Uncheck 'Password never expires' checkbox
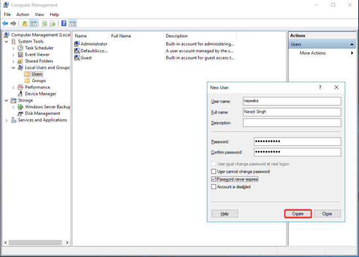The image size is (359, 257). pos(214,179)
